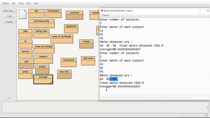210x118 pixels.
Task: Click the bottom-right return arrow icon
Action: [206, 115]
